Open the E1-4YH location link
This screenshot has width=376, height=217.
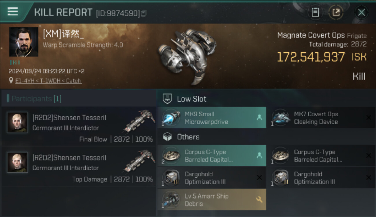pos(48,81)
